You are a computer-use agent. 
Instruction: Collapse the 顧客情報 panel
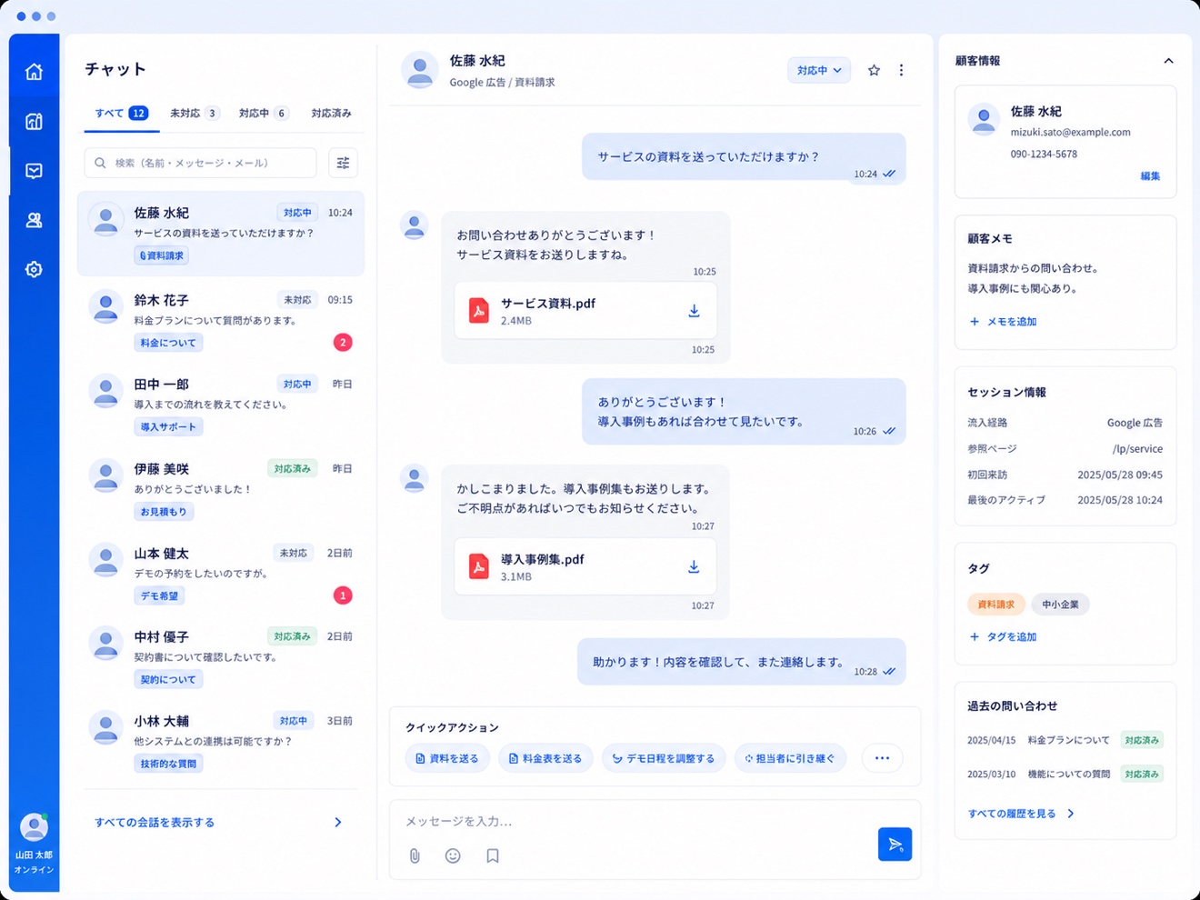click(1168, 61)
